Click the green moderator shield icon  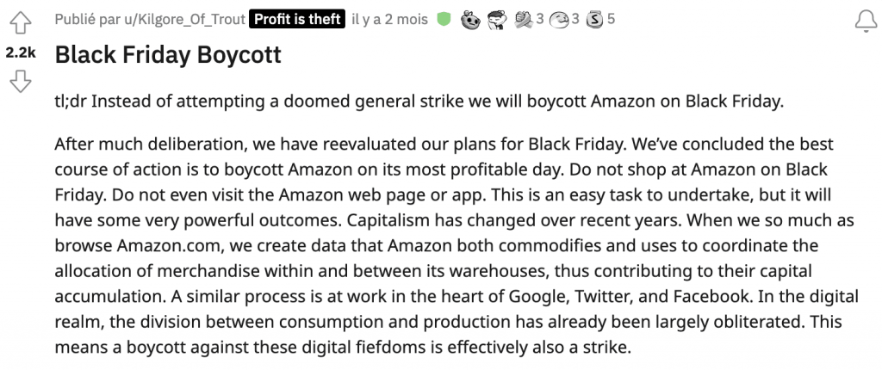444,20
